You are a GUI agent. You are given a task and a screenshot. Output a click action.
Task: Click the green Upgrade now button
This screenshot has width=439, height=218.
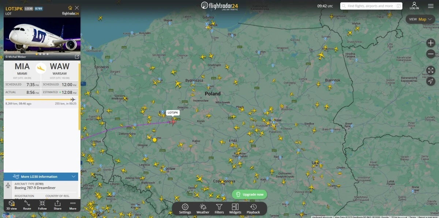(249, 194)
